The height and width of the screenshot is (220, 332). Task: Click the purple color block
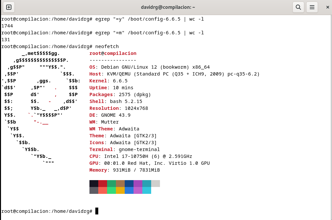(x=138, y=183)
